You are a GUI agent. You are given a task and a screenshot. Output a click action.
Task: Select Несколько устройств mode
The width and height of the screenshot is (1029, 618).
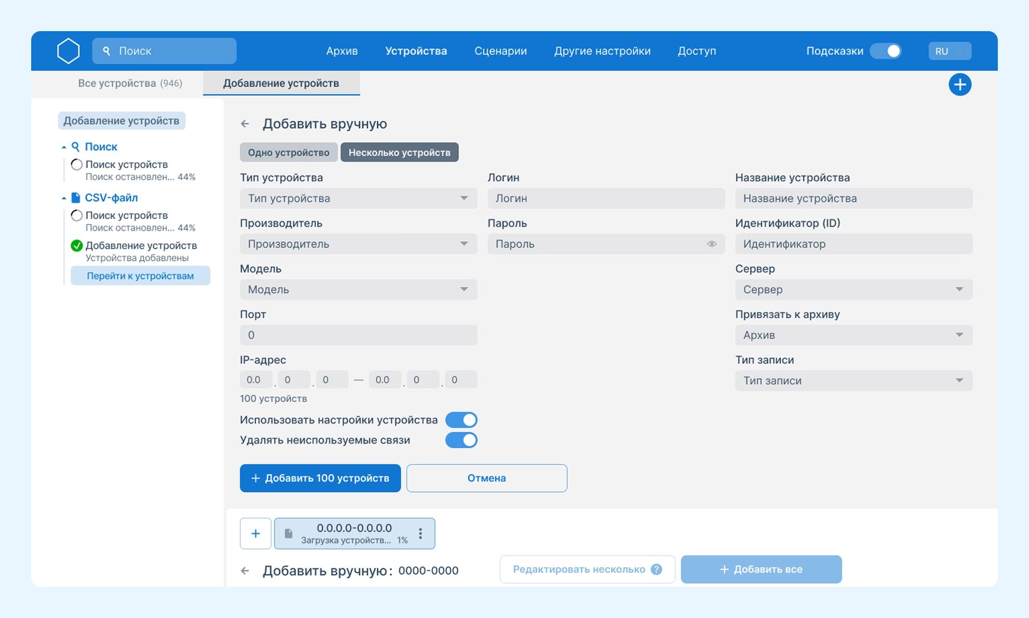tap(399, 153)
